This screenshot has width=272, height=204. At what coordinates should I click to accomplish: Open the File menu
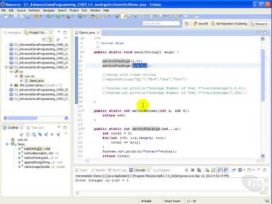(3, 10)
